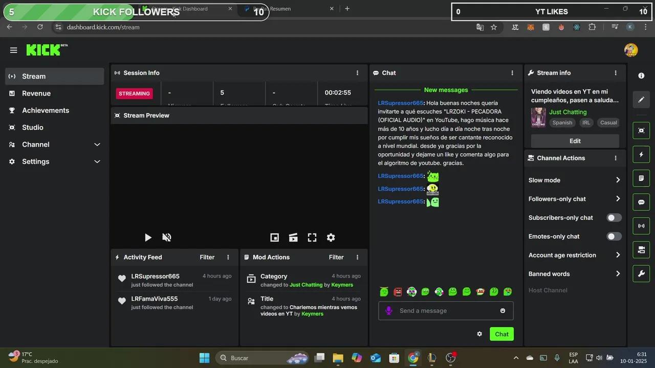Select the wrench moderation tools icon
Screen dimensions: 655x368
click(641, 273)
